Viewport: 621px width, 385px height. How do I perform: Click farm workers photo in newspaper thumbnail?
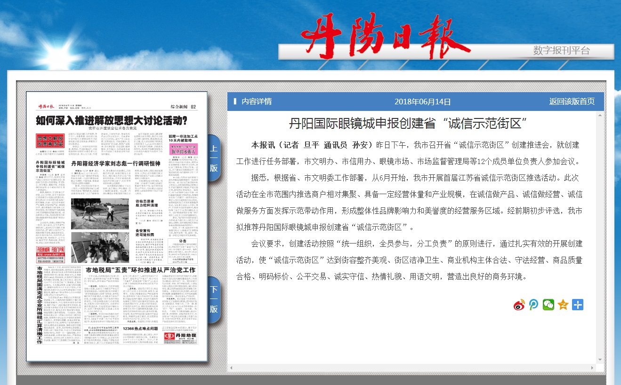point(100,214)
